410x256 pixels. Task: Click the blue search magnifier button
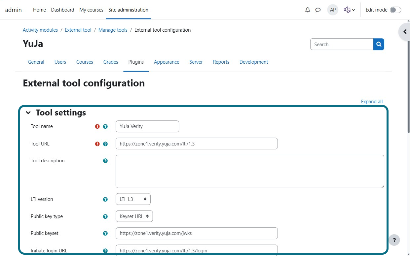tap(379, 44)
